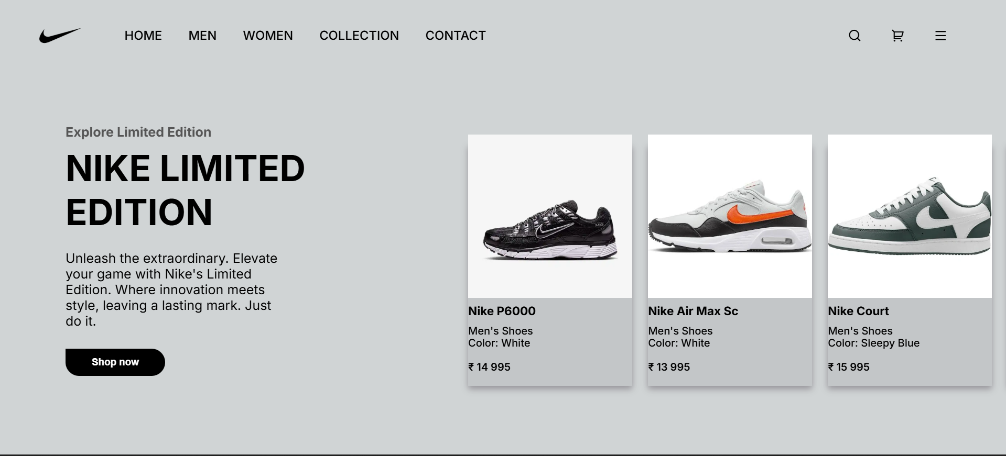
Task: Open the Nike Air Max Sc title
Action: click(693, 311)
